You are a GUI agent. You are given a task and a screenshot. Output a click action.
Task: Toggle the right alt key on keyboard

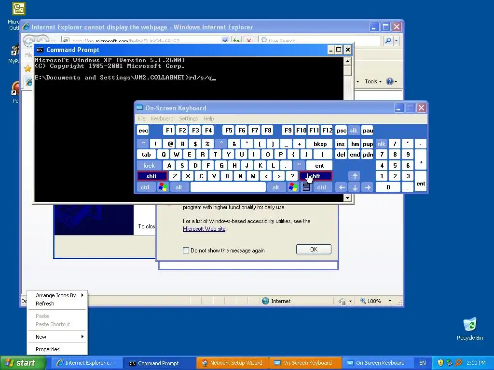(x=275, y=187)
